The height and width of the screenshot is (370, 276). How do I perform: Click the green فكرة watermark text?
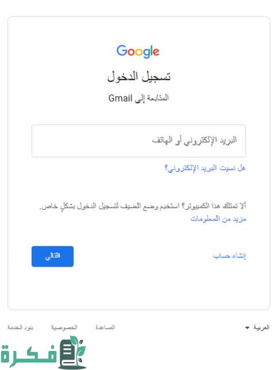(29, 356)
